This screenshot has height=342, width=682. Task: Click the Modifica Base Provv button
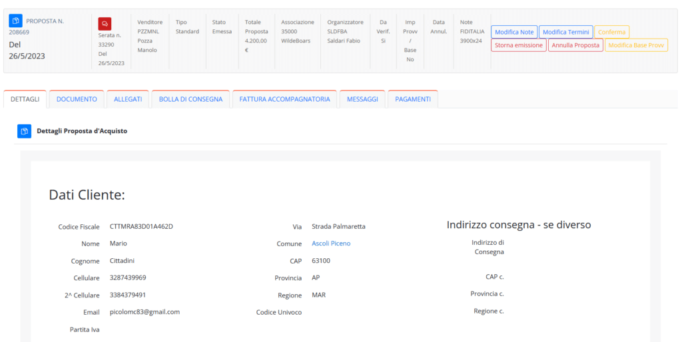(636, 45)
